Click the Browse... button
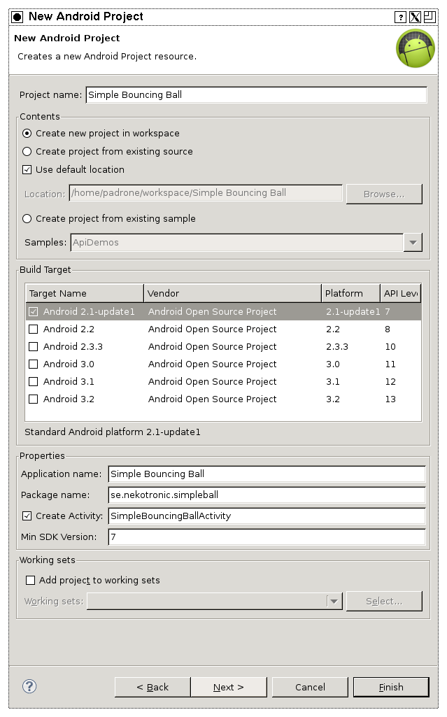 coord(384,194)
